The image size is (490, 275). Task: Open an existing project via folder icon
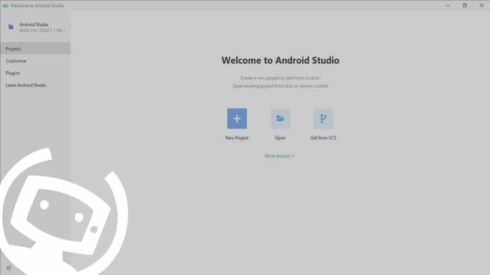tap(280, 118)
